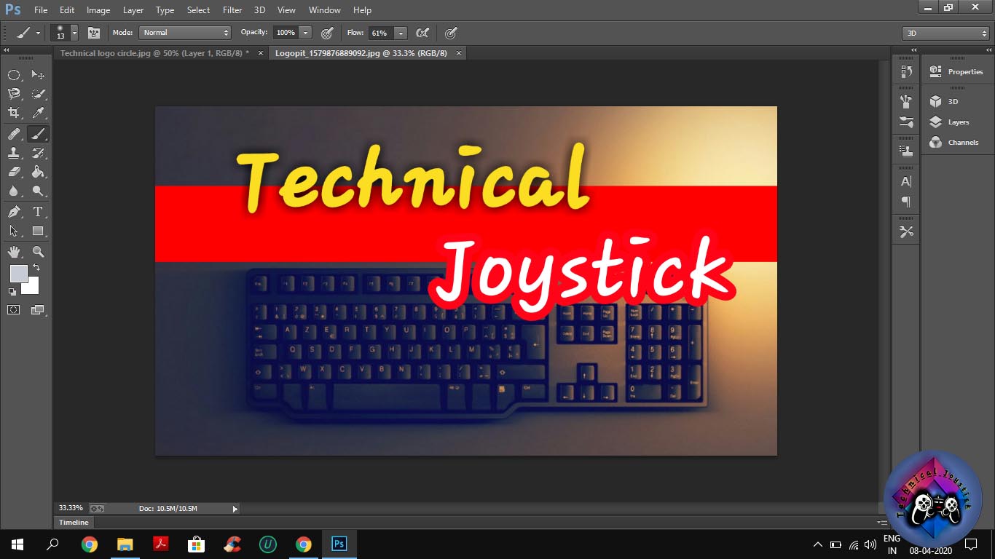This screenshot has height=559, width=995.
Task: Select the Clone Stamp tool
Action: pos(14,153)
